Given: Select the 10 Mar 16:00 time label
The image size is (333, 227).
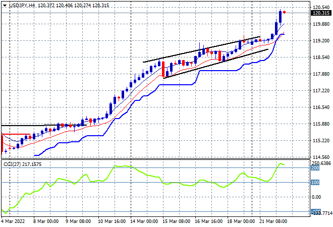Looking at the screenshot, I should pos(112,221).
